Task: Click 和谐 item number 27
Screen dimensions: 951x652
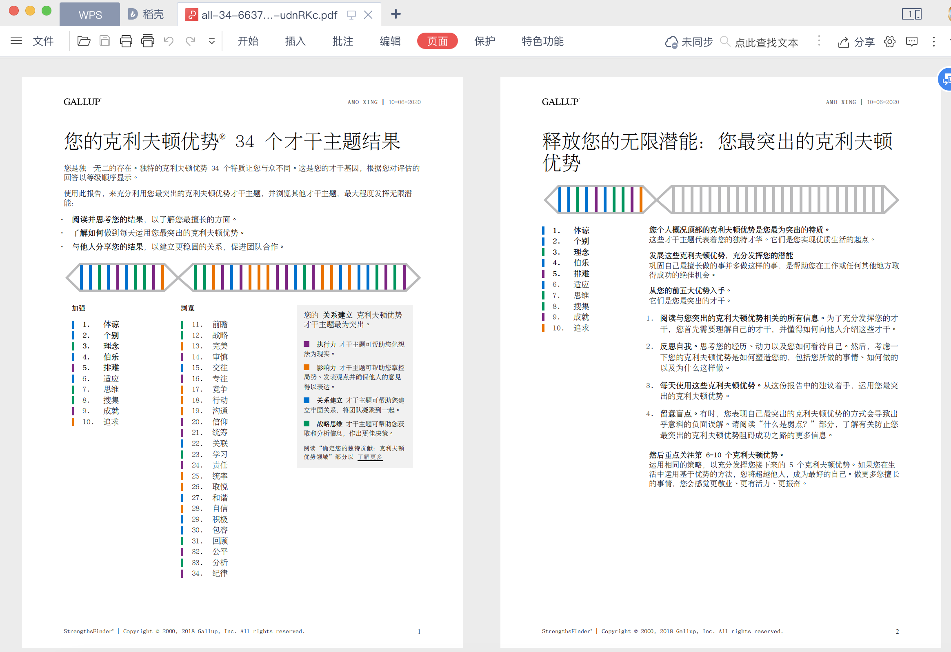Action: coord(220,498)
